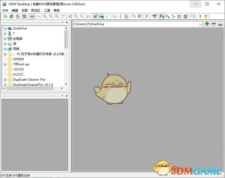Click the folder tree vertical scrollbar thumb

66,39
